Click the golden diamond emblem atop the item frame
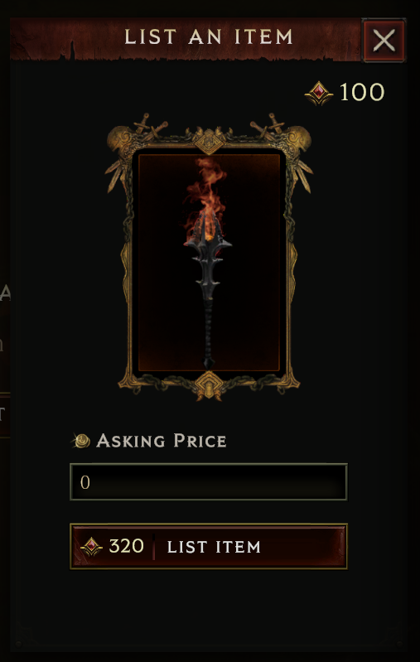Image resolution: width=420 pixels, height=662 pixels. coord(209,141)
